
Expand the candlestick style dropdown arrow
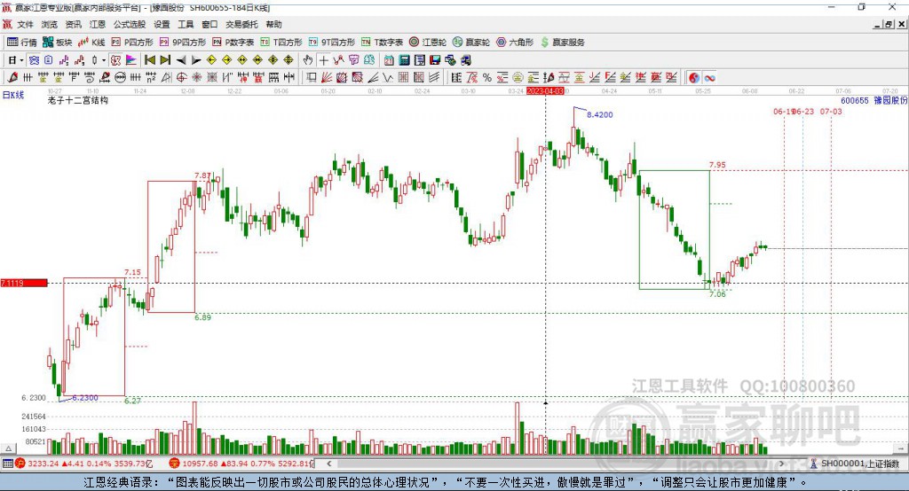tap(104, 60)
